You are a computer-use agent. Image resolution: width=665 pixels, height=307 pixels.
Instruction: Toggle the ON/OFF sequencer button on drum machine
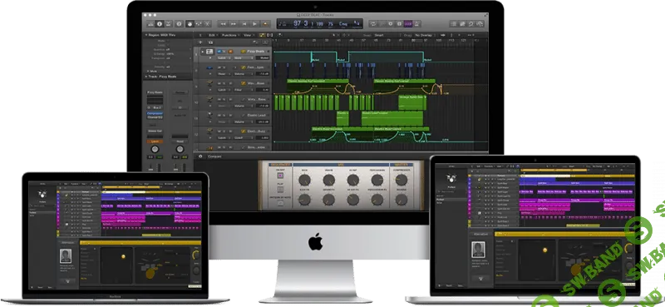pyautogui.click(x=280, y=175)
